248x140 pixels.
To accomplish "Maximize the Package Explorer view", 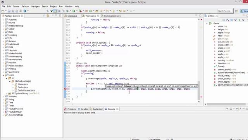I will tap(60, 16).
